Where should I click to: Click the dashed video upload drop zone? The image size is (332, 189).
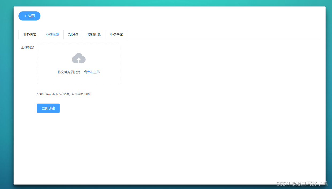point(78,63)
